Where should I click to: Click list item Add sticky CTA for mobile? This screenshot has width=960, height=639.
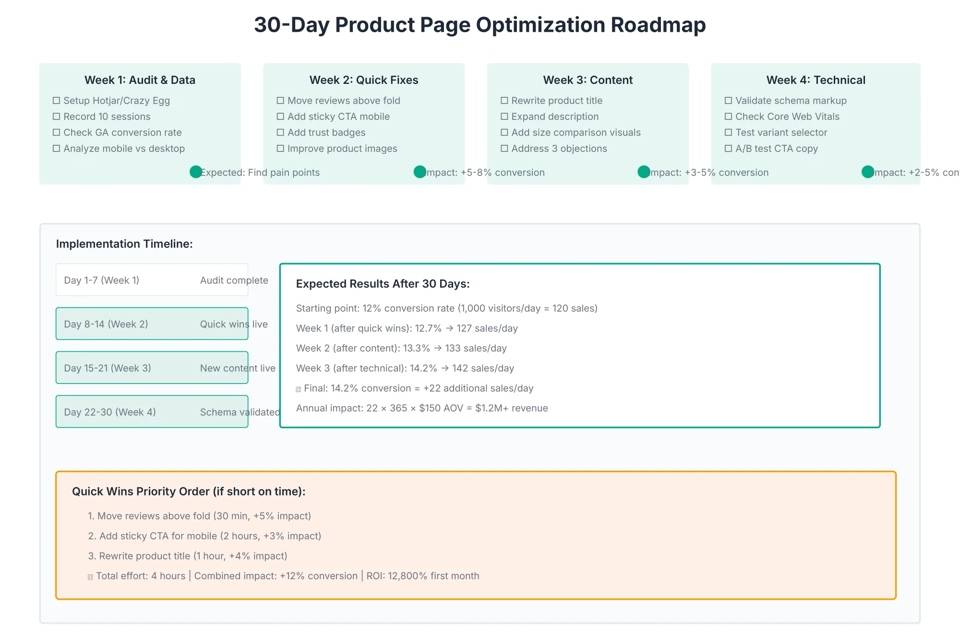click(204, 536)
